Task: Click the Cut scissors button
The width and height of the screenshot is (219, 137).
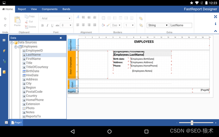Action: [x=29, y=22]
